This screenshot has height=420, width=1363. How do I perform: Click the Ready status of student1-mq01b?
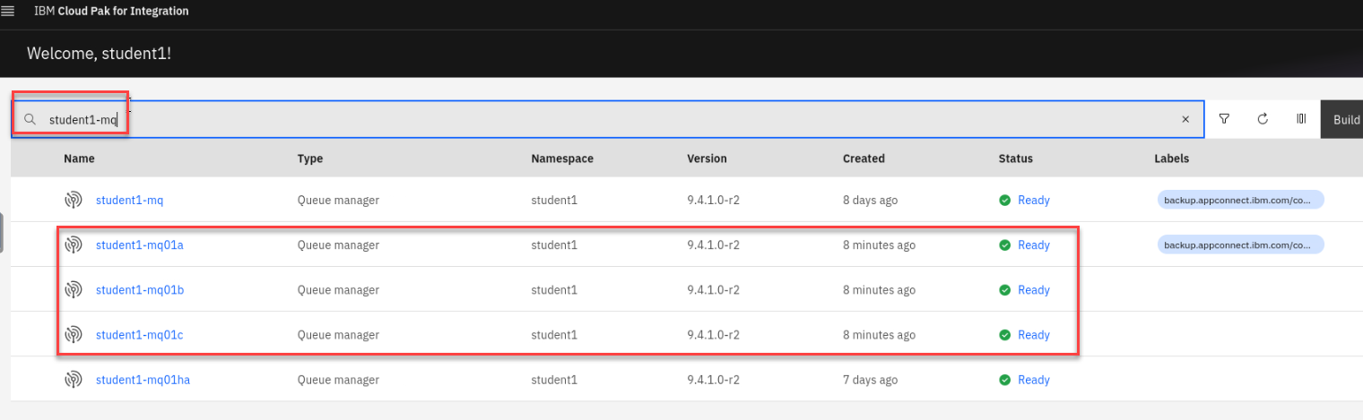1033,290
